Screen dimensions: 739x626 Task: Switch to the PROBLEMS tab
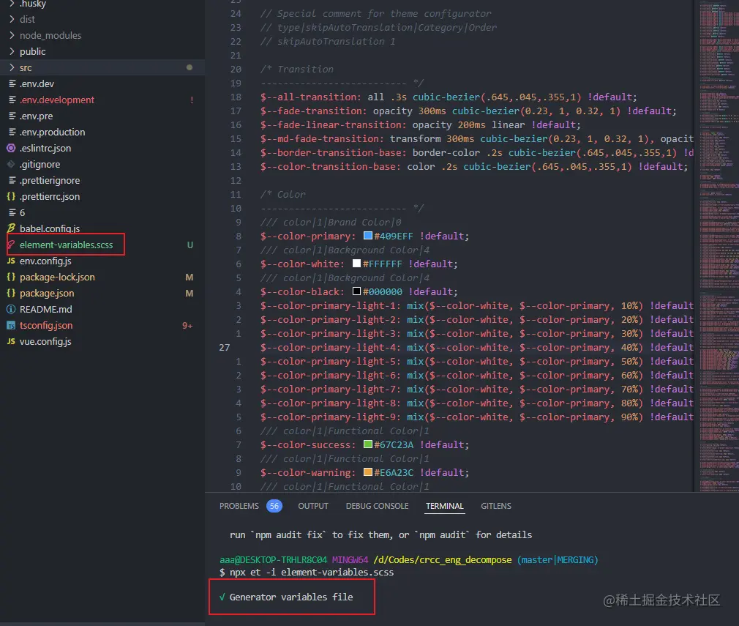pos(239,506)
